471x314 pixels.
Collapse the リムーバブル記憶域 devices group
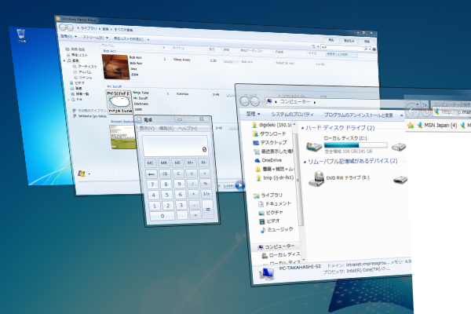[x=305, y=162]
